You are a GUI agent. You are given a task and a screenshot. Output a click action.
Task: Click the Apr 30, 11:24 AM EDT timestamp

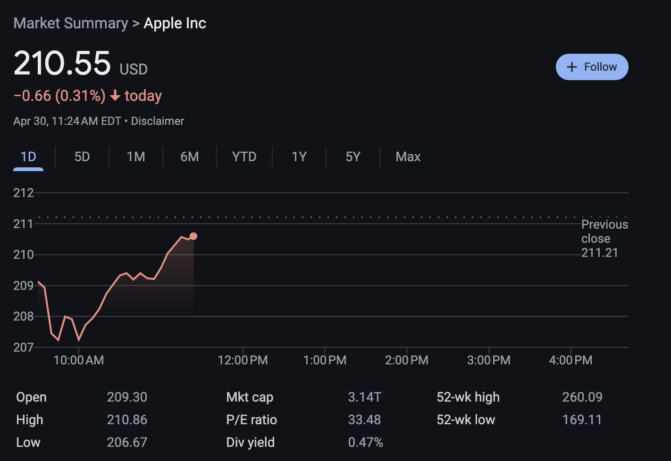(67, 121)
